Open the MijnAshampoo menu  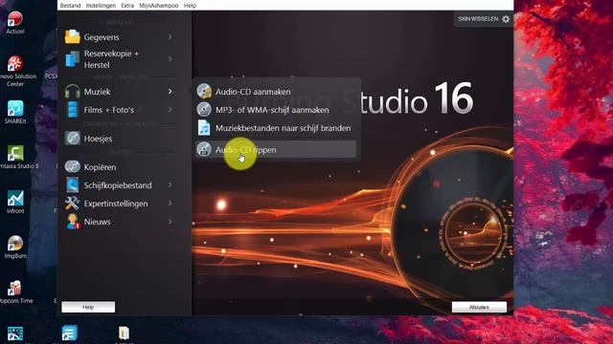pyautogui.click(x=159, y=6)
